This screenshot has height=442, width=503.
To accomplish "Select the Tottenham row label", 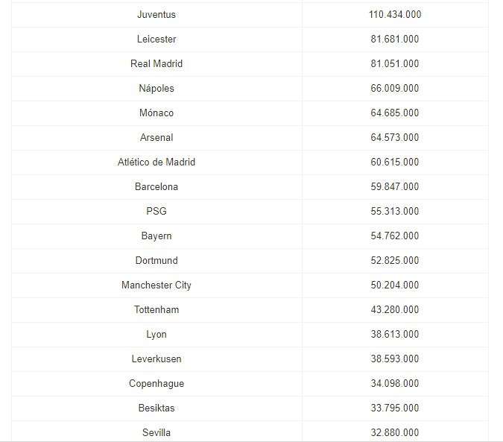I will click(x=156, y=309).
